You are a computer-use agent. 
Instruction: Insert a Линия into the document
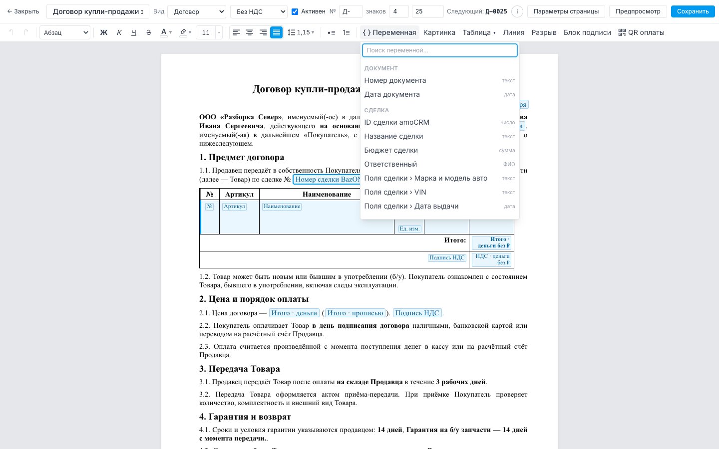click(514, 32)
